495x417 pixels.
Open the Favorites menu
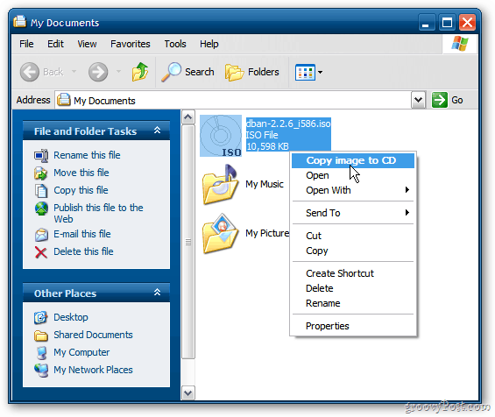click(x=130, y=44)
